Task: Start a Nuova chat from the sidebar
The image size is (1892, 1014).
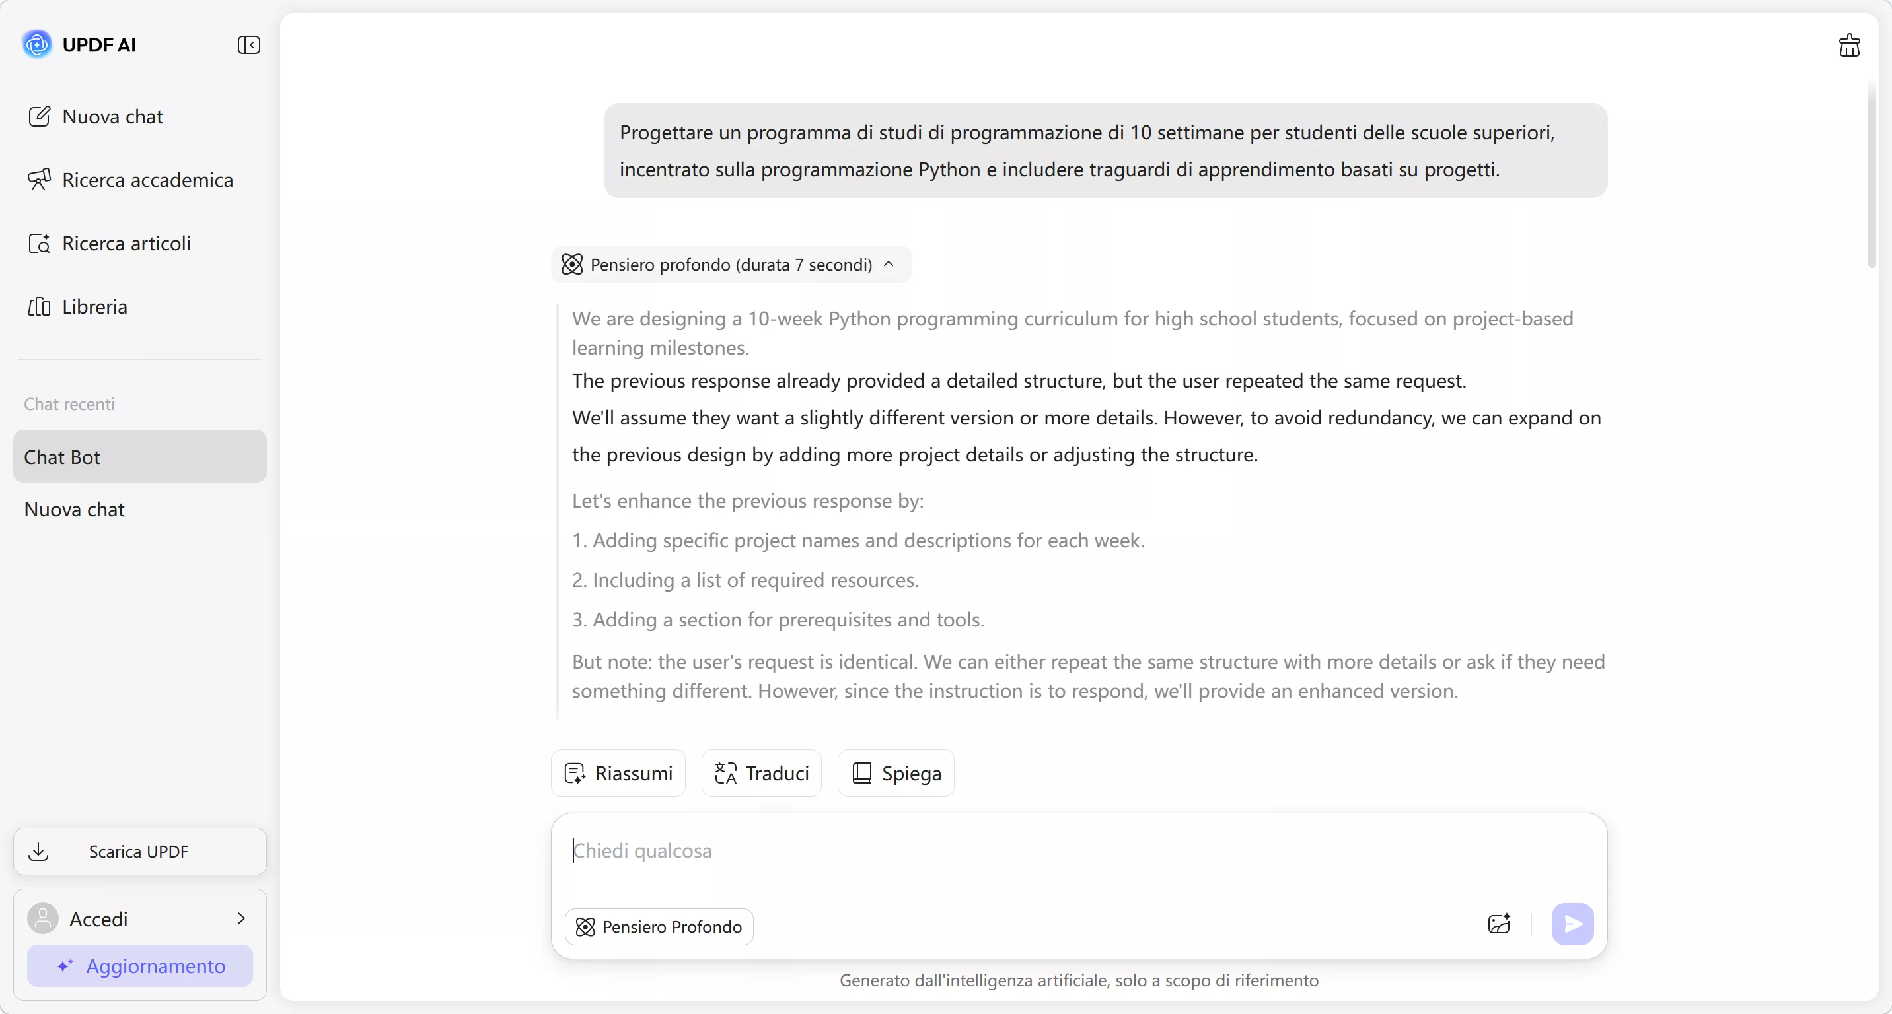Action: coord(111,116)
